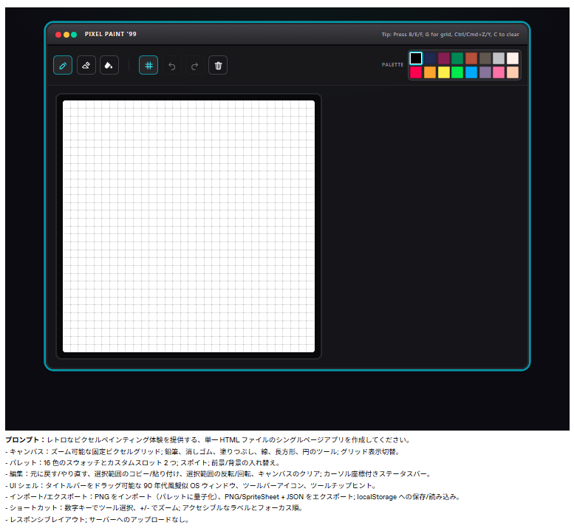Pick the black palette swatch
Viewport: 574px width, 531px height.
point(416,58)
